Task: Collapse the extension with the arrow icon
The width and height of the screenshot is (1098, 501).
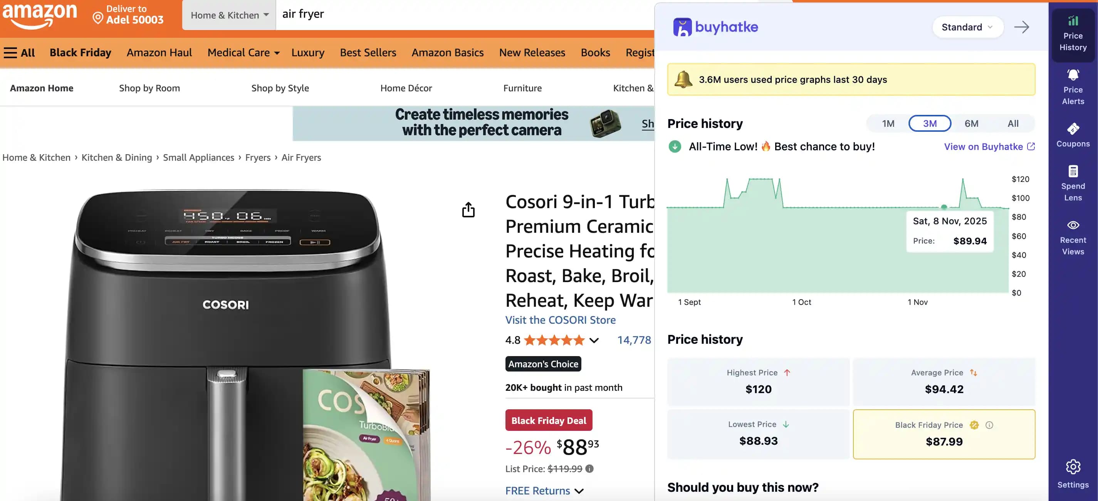Action: [x=1022, y=27]
